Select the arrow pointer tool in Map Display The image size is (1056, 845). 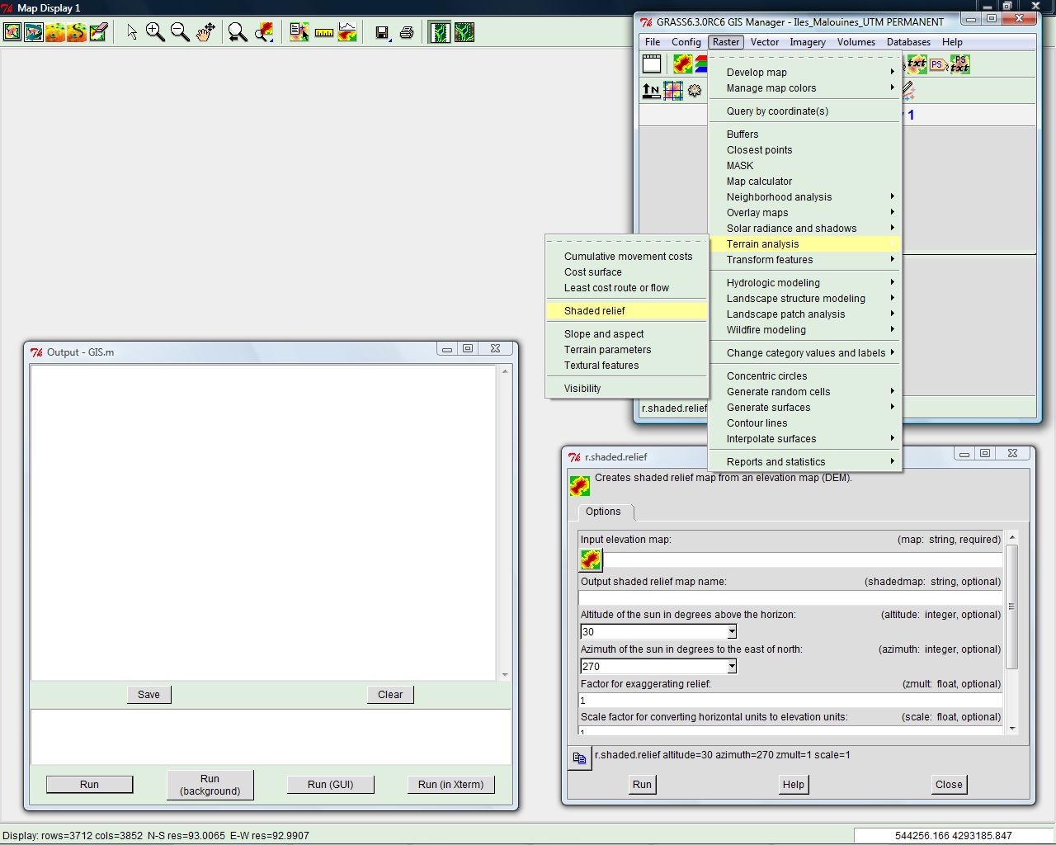pos(132,32)
